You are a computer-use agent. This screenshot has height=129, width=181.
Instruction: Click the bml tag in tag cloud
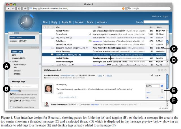(x=12, y=94)
